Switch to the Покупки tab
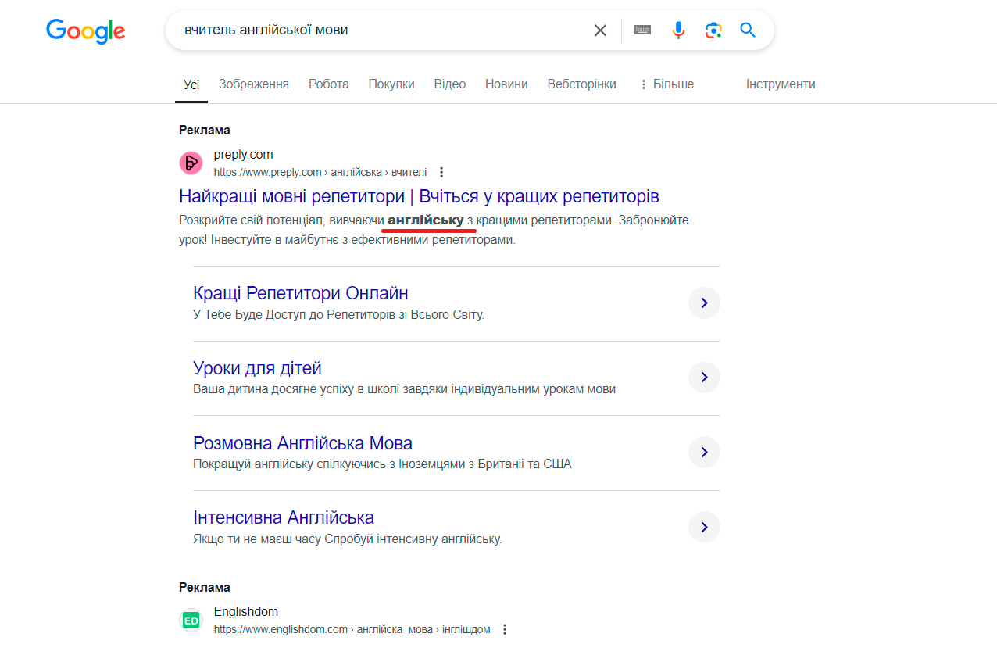997x648 pixels. 391,84
